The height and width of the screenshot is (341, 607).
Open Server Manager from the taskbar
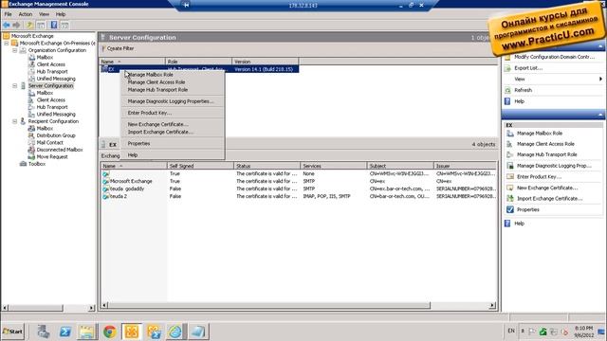[44, 332]
